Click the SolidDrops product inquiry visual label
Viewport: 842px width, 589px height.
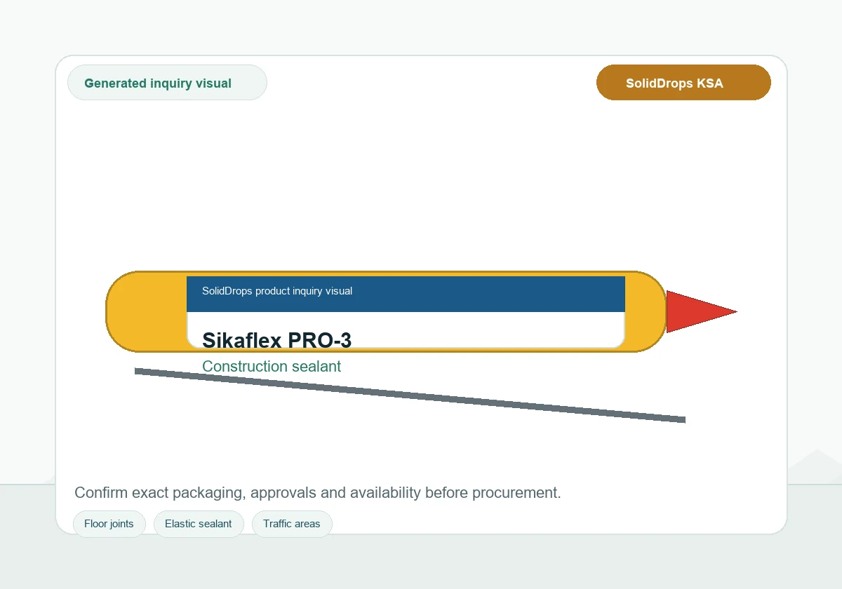[x=277, y=291]
